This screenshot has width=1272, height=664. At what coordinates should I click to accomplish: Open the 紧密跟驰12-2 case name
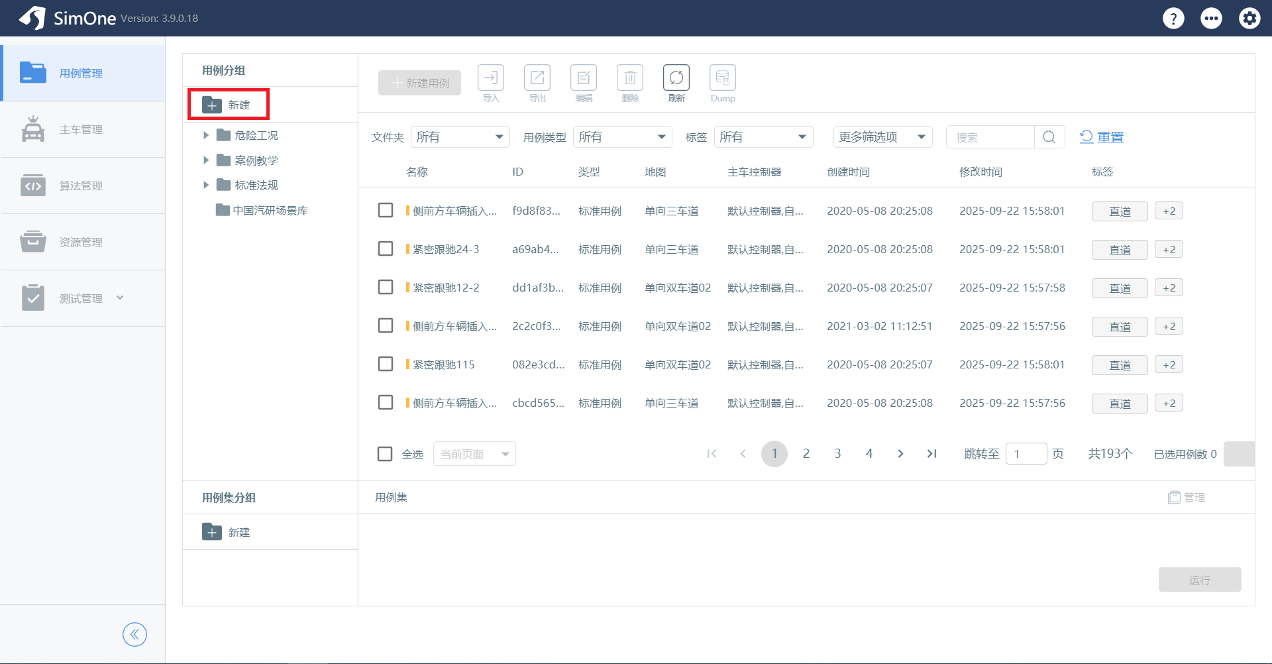click(446, 288)
